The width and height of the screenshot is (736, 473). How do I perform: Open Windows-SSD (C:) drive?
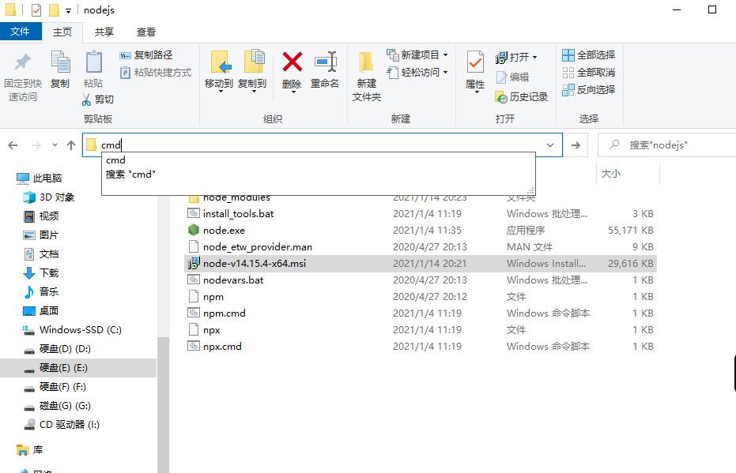(72, 330)
